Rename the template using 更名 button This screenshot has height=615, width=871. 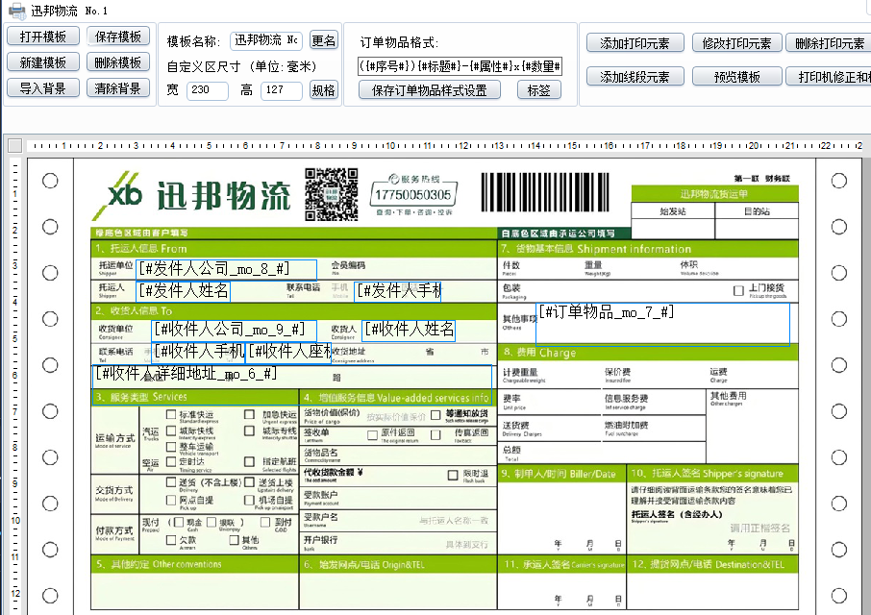click(x=324, y=40)
